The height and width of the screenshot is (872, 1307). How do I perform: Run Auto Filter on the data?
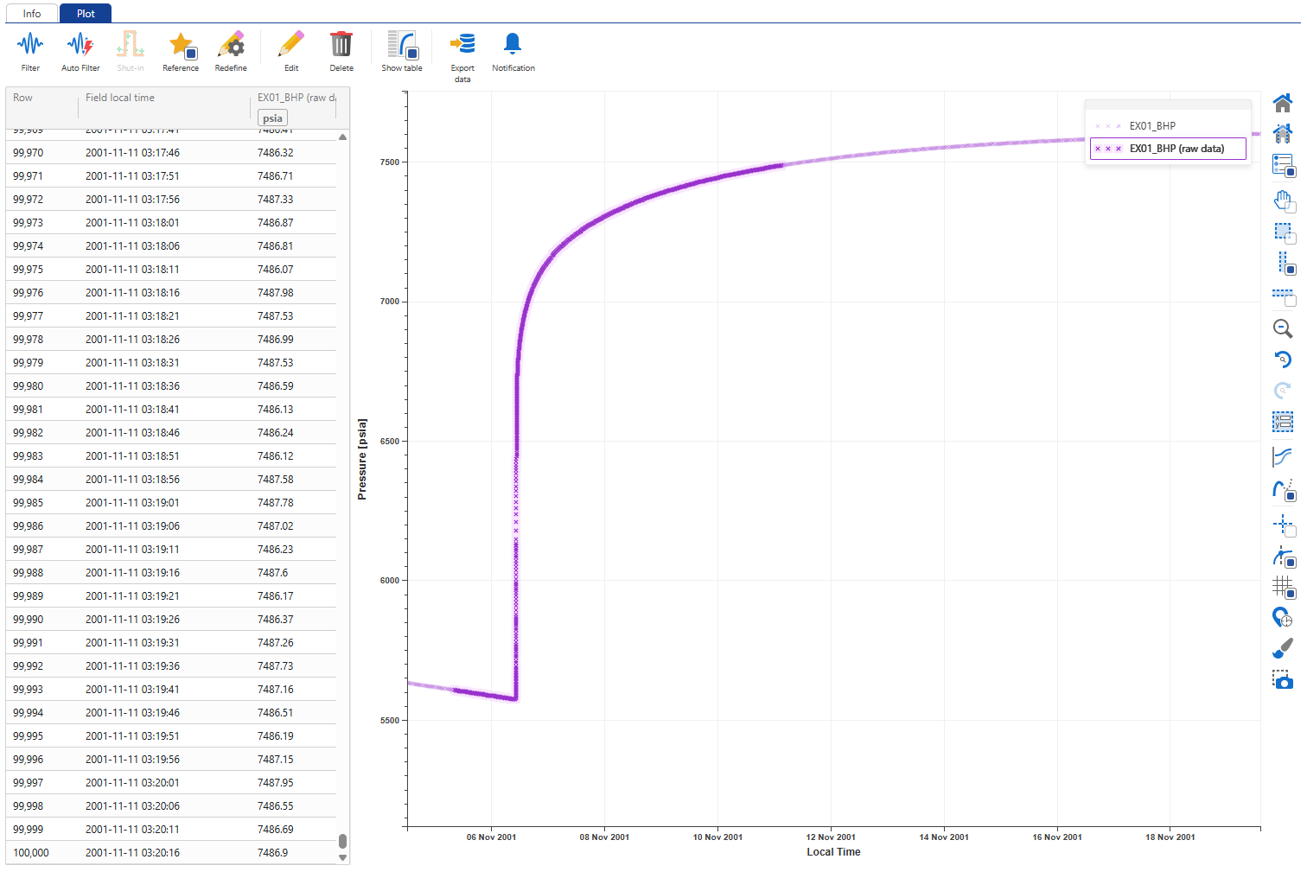point(80,49)
